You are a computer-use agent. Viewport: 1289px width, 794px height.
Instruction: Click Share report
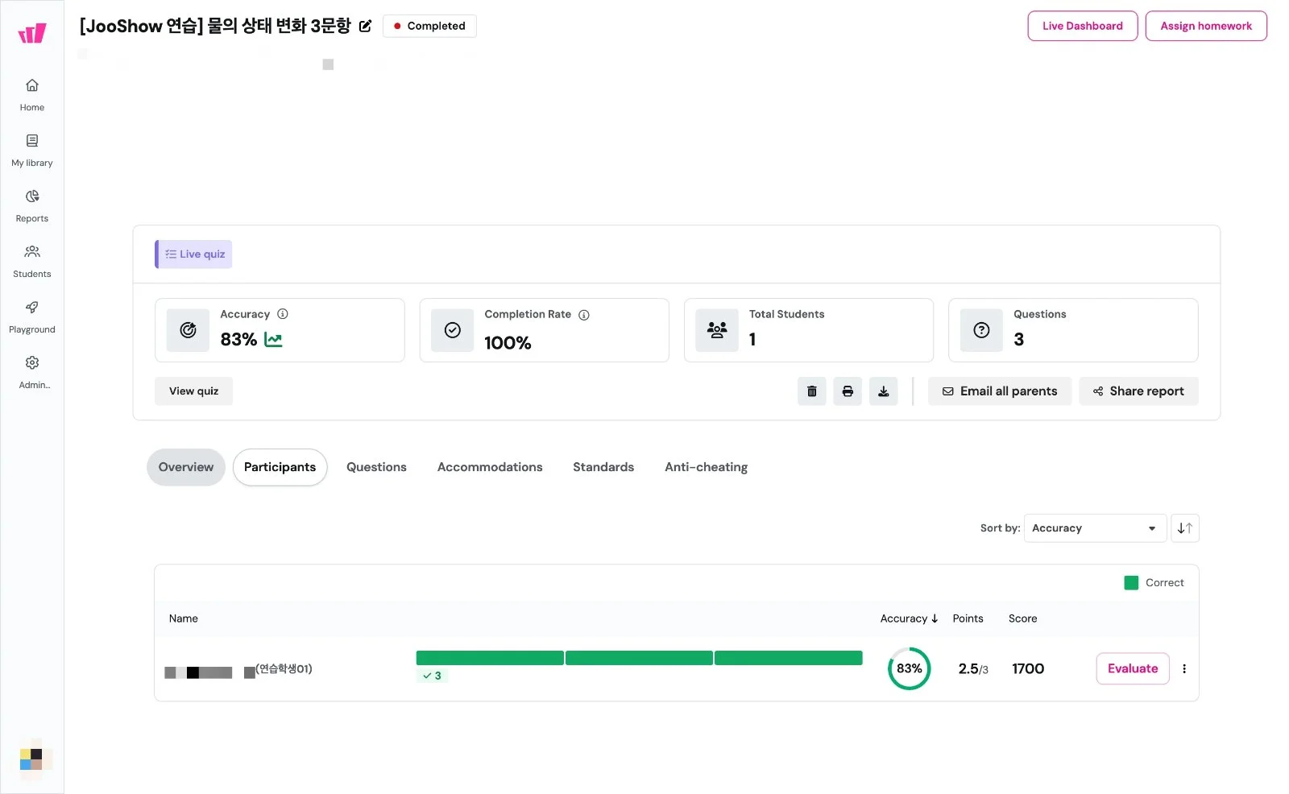click(x=1138, y=391)
